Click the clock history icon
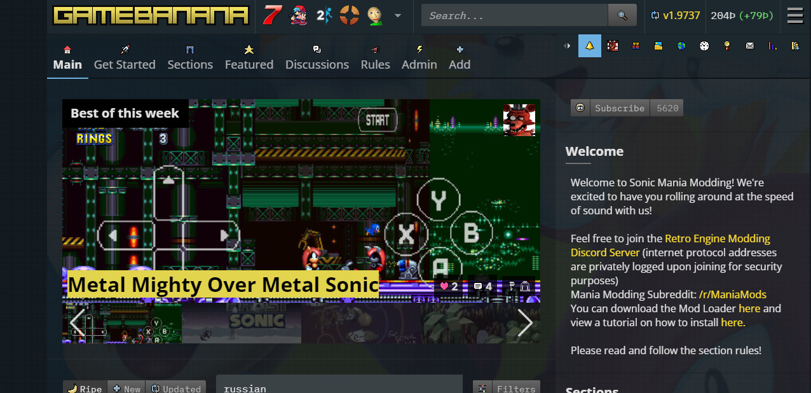Image resolution: width=811 pixels, height=393 pixels. (x=704, y=45)
